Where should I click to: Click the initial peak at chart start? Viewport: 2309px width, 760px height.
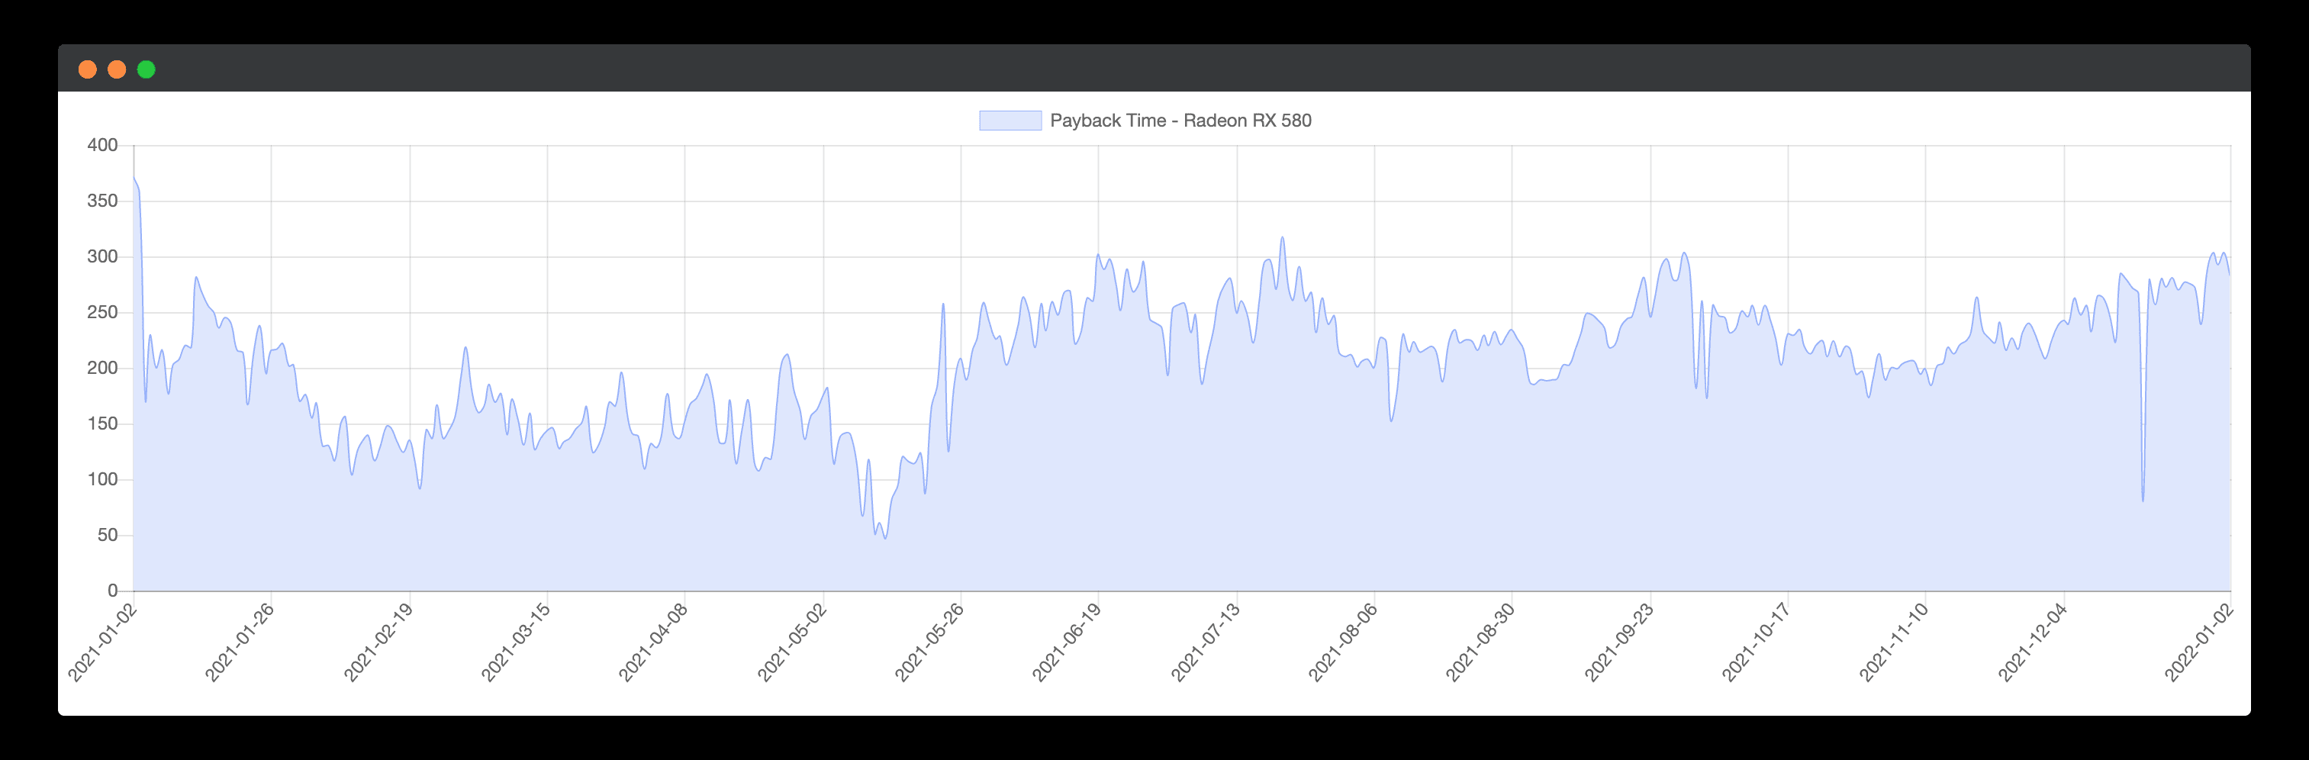pyautogui.click(x=134, y=179)
